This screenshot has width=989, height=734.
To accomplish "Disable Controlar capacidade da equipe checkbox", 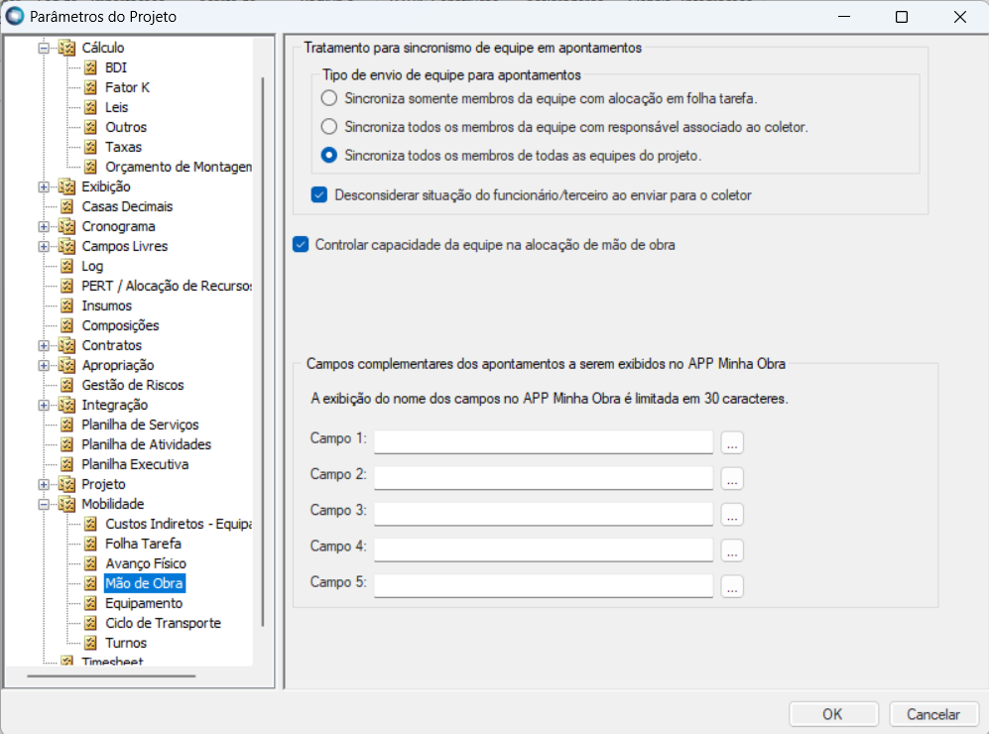I will pos(302,244).
